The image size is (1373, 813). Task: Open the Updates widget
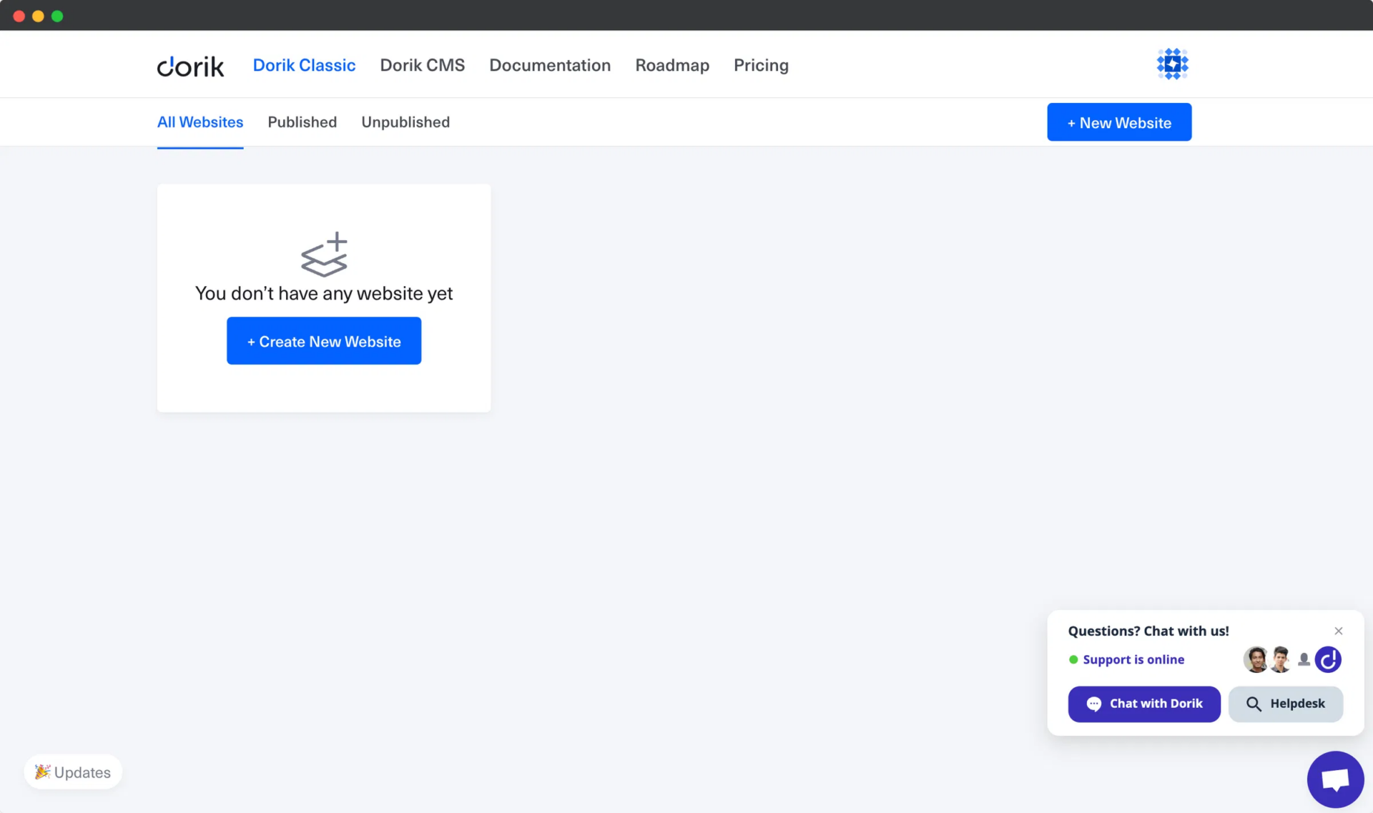[73, 772]
